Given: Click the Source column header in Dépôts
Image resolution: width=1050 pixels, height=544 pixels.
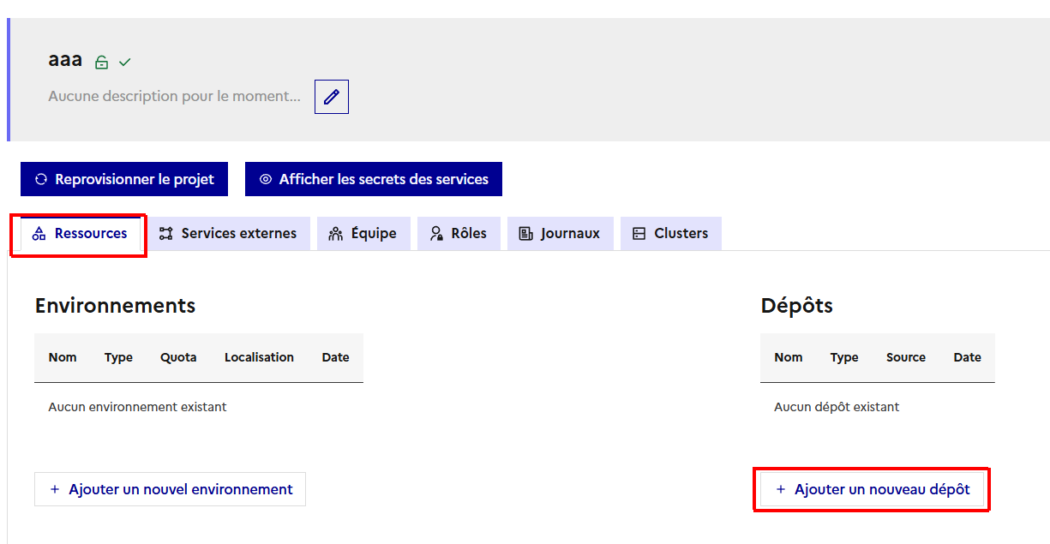Looking at the screenshot, I should pyautogui.click(x=906, y=357).
